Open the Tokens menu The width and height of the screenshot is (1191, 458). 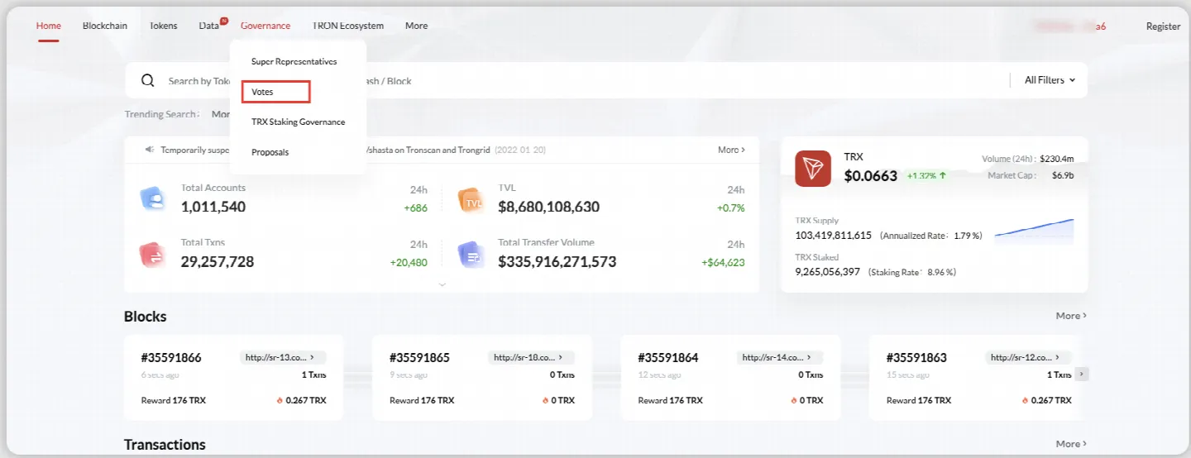163,26
